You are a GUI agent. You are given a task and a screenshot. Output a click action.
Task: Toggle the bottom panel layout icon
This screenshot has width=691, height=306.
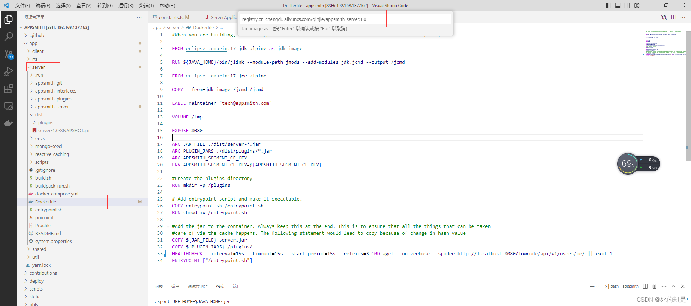(618, 5)
